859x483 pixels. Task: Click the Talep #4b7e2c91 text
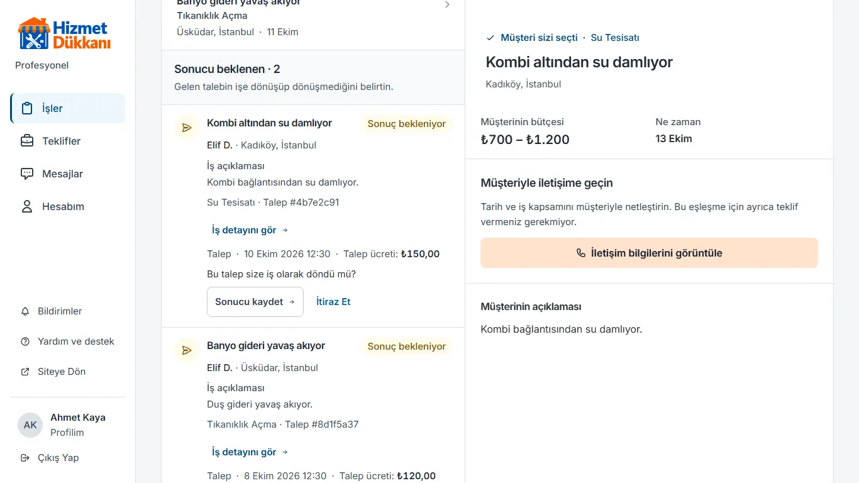[x=301, y=203]
